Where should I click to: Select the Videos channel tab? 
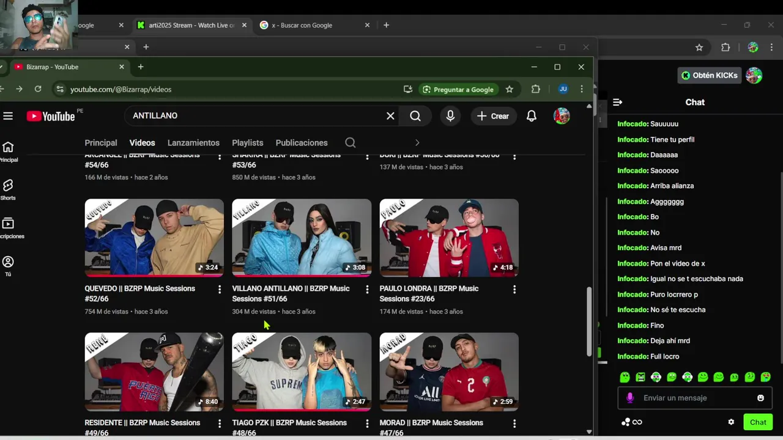pyautogui.click(x=142, y=142)
